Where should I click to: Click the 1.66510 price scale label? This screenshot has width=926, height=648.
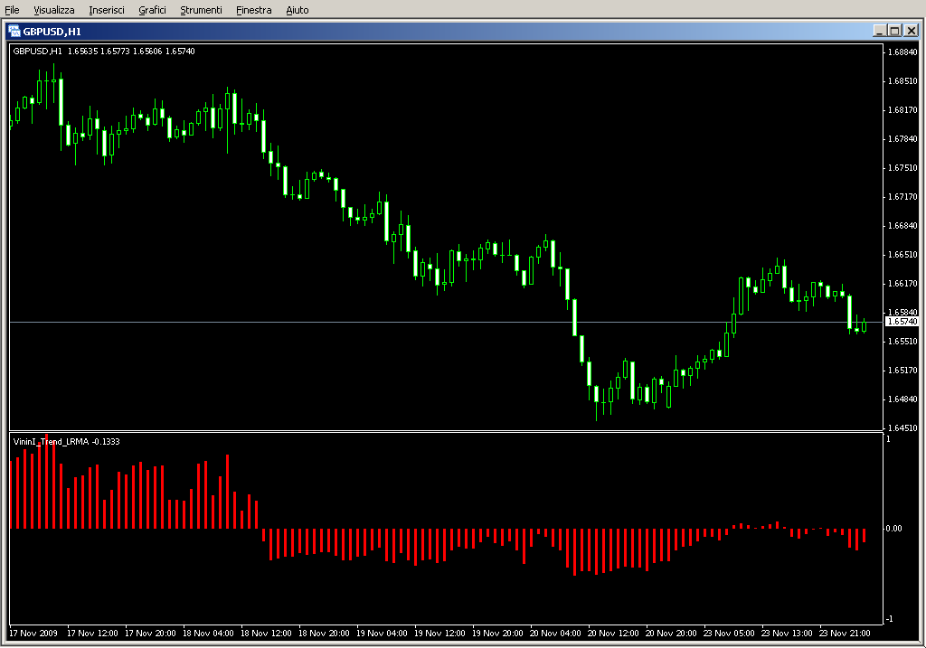pyautogui.click(x=903, y=254)
